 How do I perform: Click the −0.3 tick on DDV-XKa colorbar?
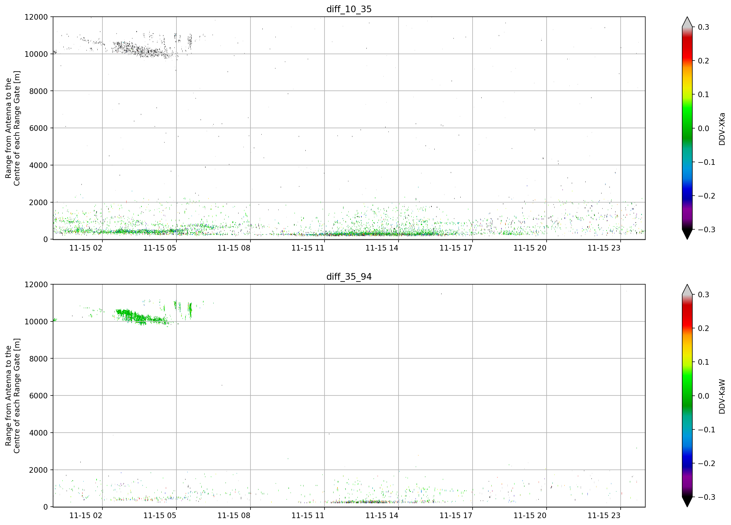707,230
